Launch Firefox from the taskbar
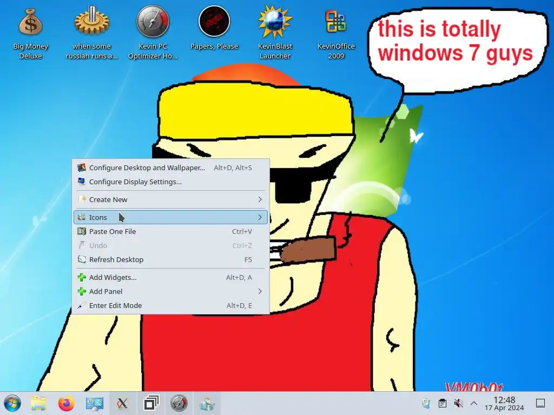 pos(67,403)
